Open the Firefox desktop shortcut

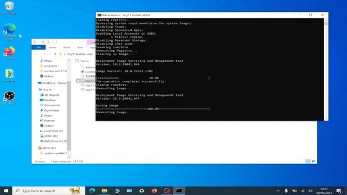(9, 53)
